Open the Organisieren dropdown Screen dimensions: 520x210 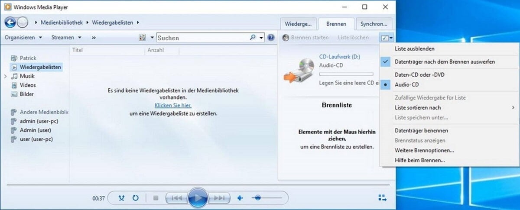tap(23, 38)
